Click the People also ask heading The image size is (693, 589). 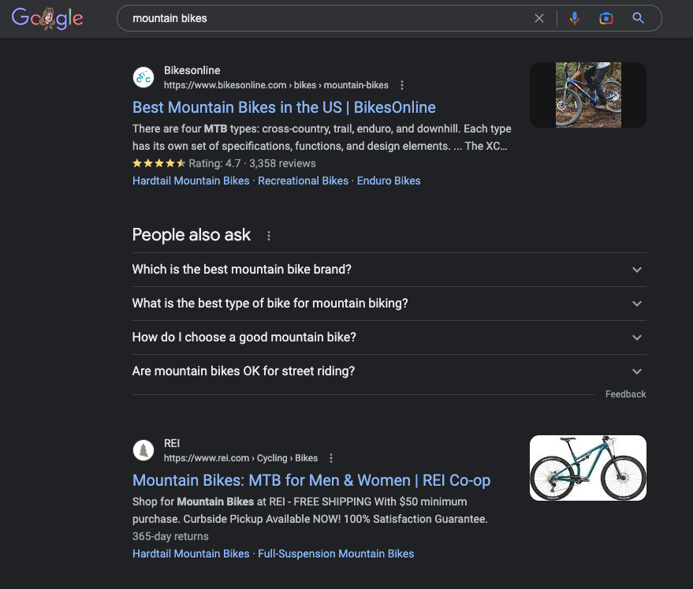click(192, 235)
